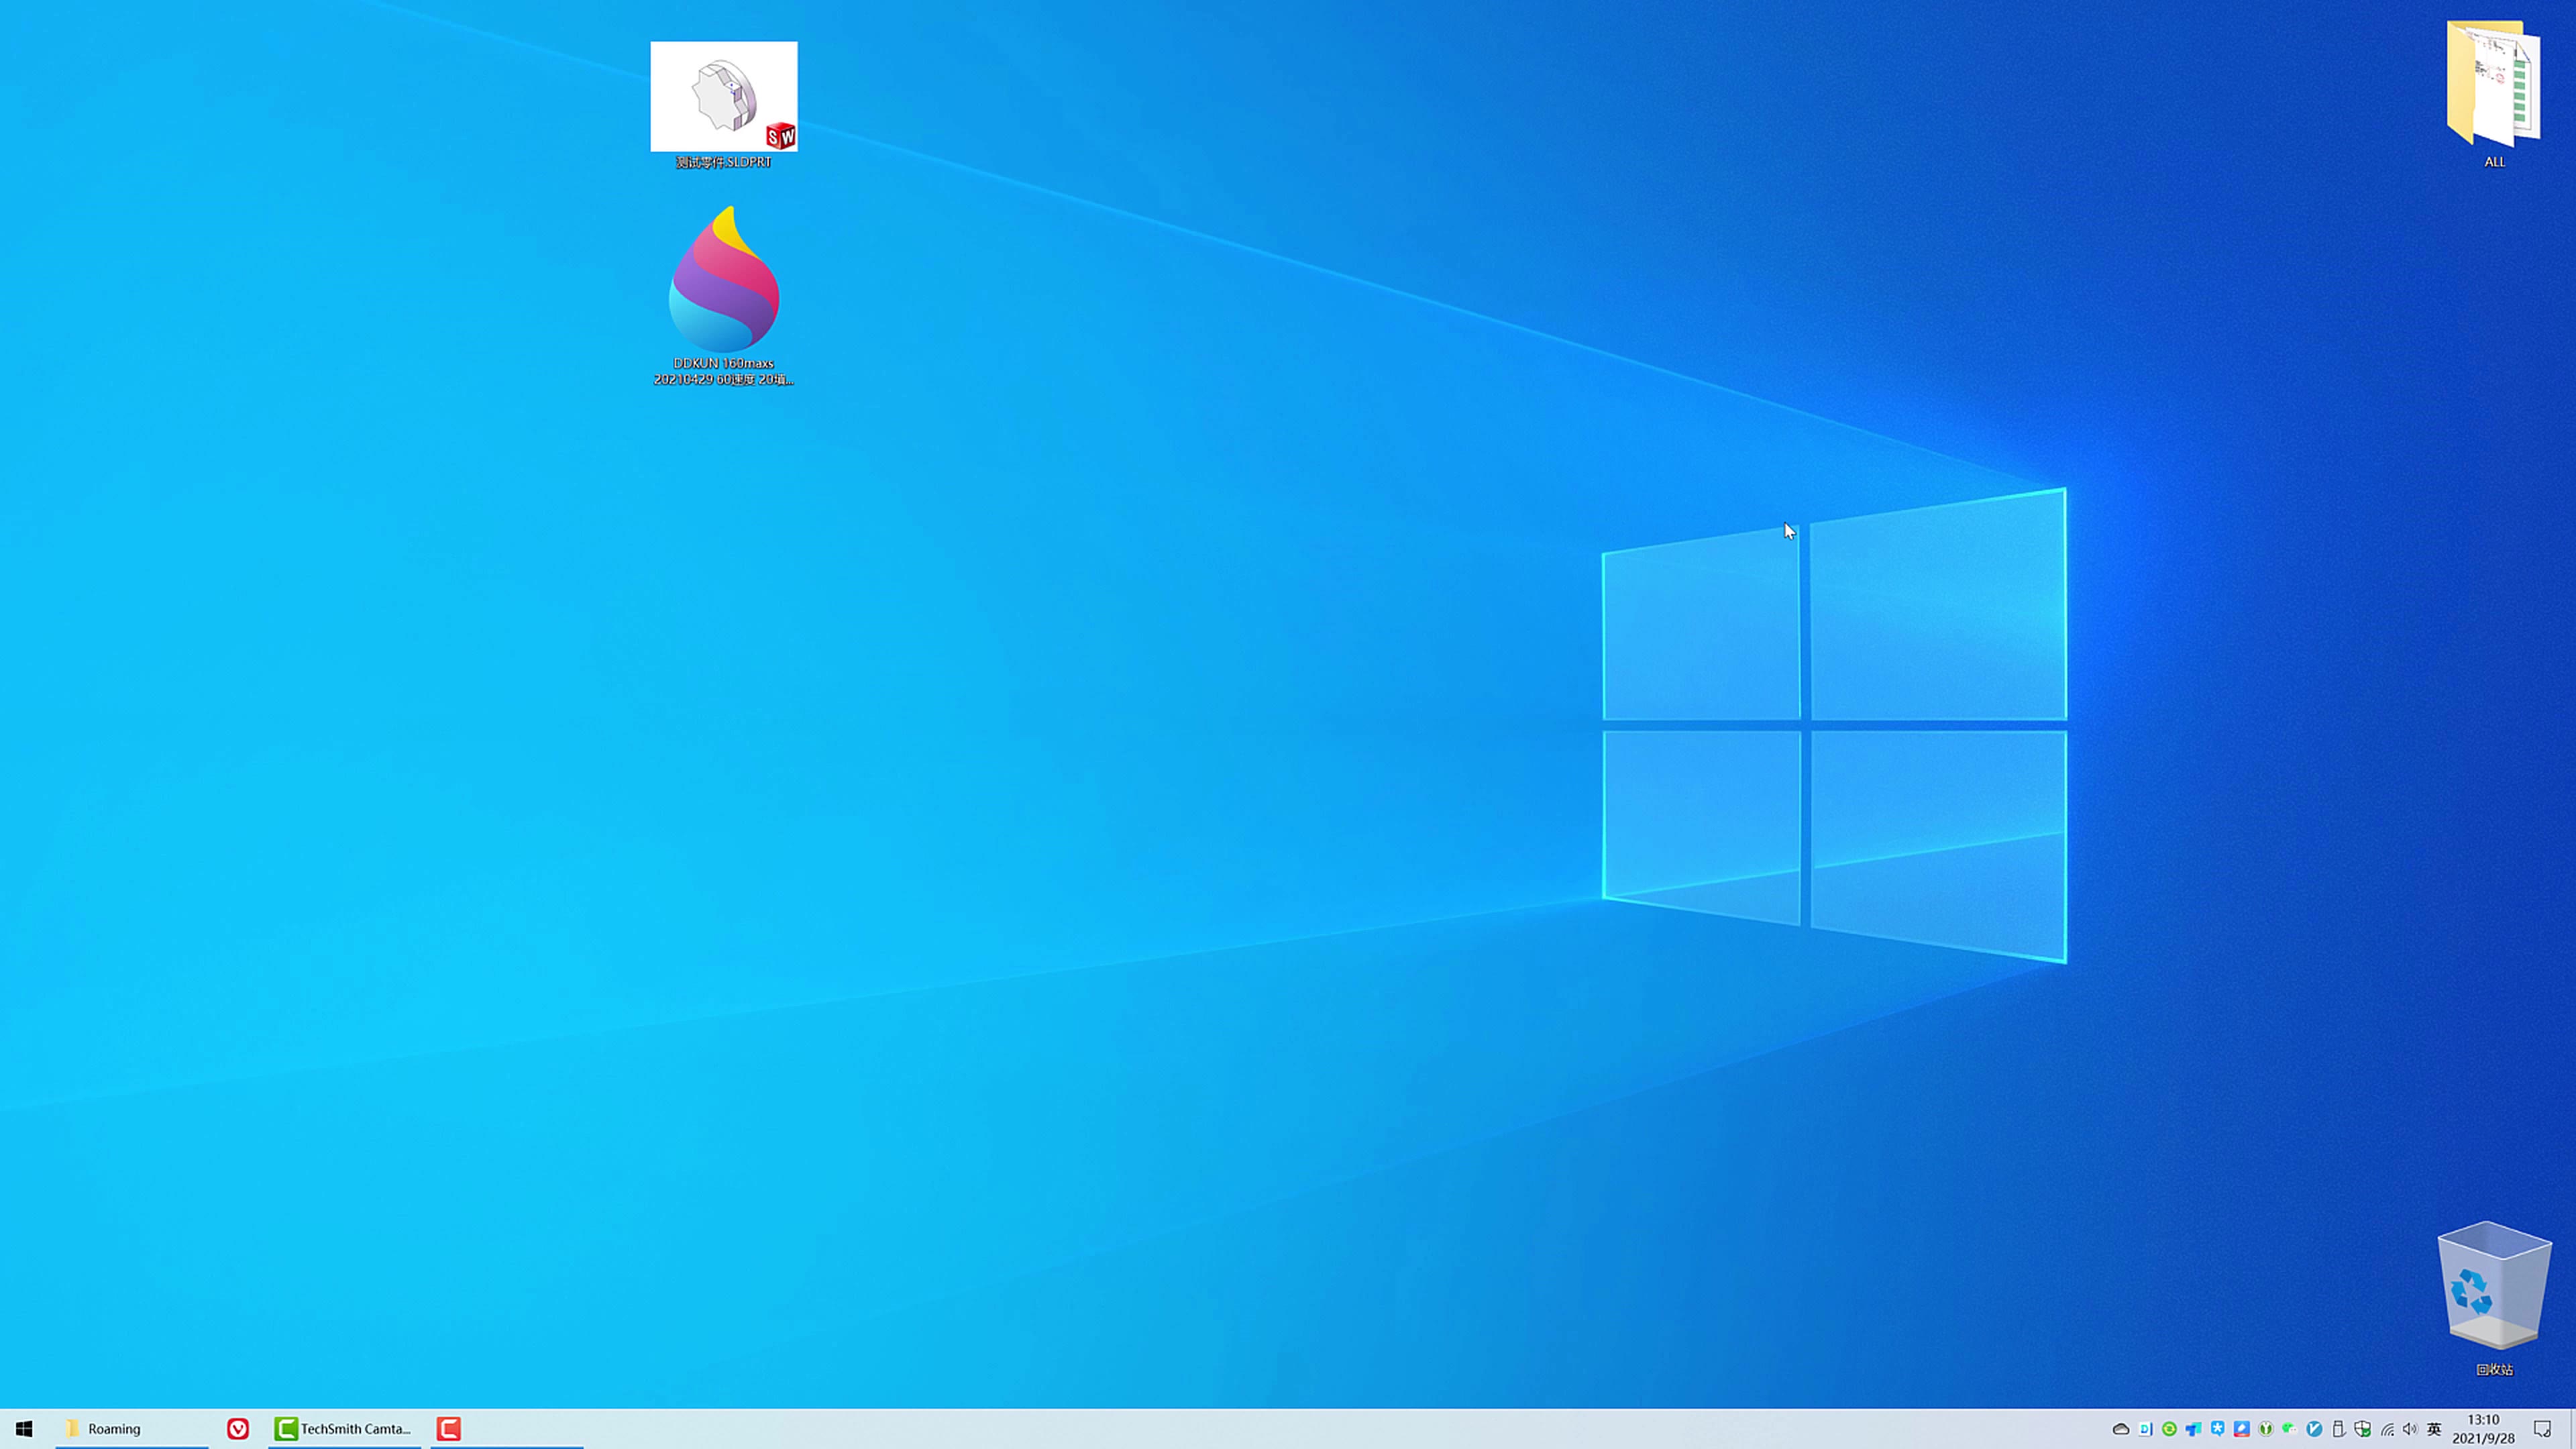Open the notification action center
Screen dimensions: 2576x1449
(2543, 1429)
